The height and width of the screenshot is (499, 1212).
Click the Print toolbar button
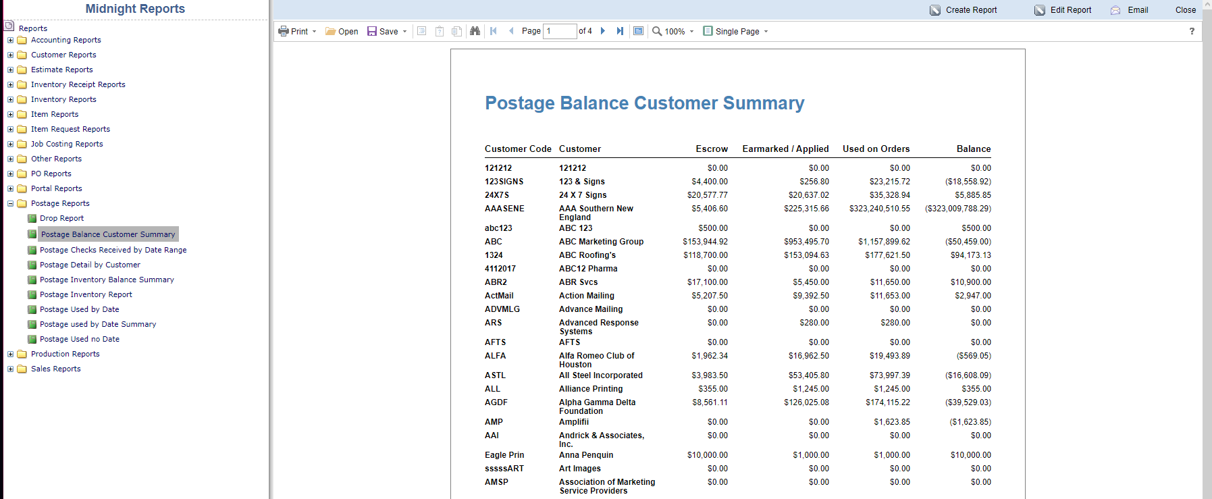click(x=292, y=31)
